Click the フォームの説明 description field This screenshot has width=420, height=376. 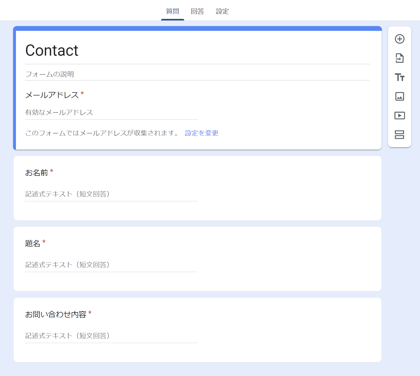point(198,74)
